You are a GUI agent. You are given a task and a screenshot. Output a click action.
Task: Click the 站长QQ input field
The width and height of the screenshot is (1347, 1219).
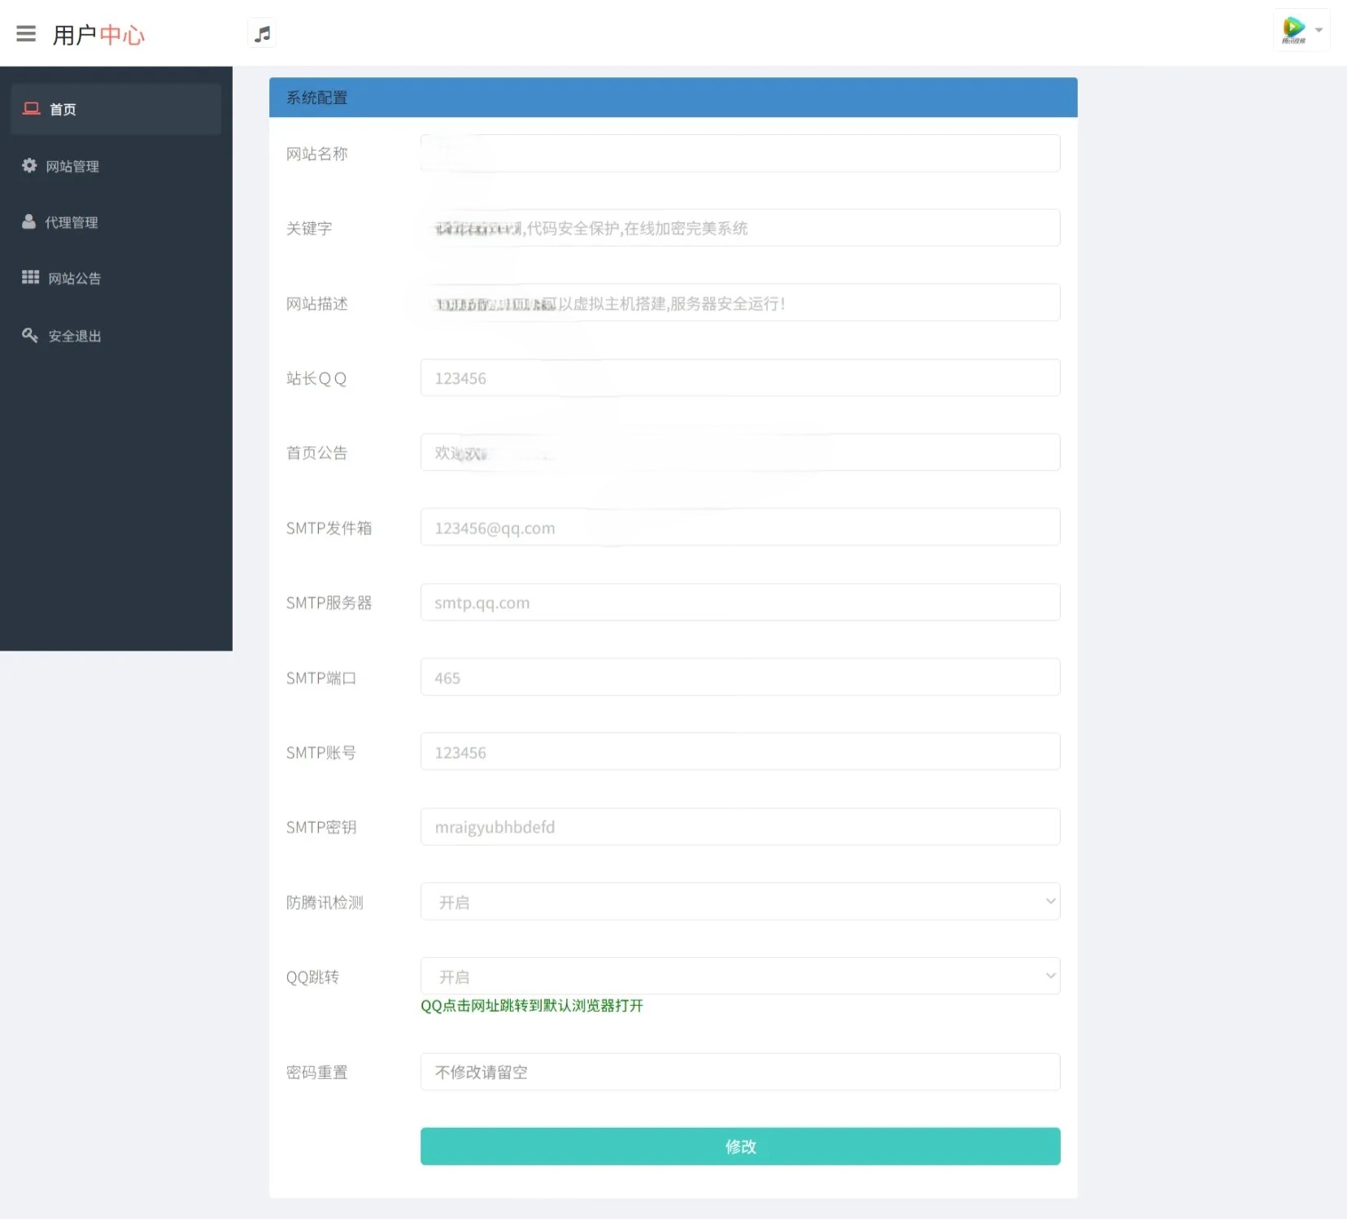coord(739,377)
